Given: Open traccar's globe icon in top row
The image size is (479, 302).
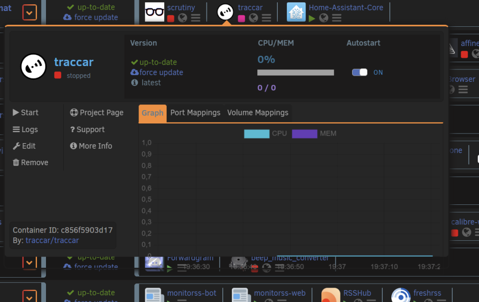Looking at the screenshot, I should tap(253, 18).
